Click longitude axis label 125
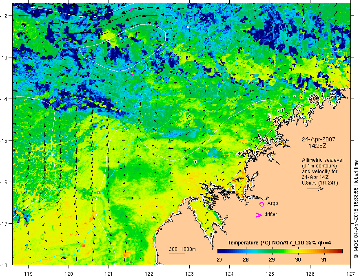The height and width of the screenshot is (277, 359). click(270, 274)
